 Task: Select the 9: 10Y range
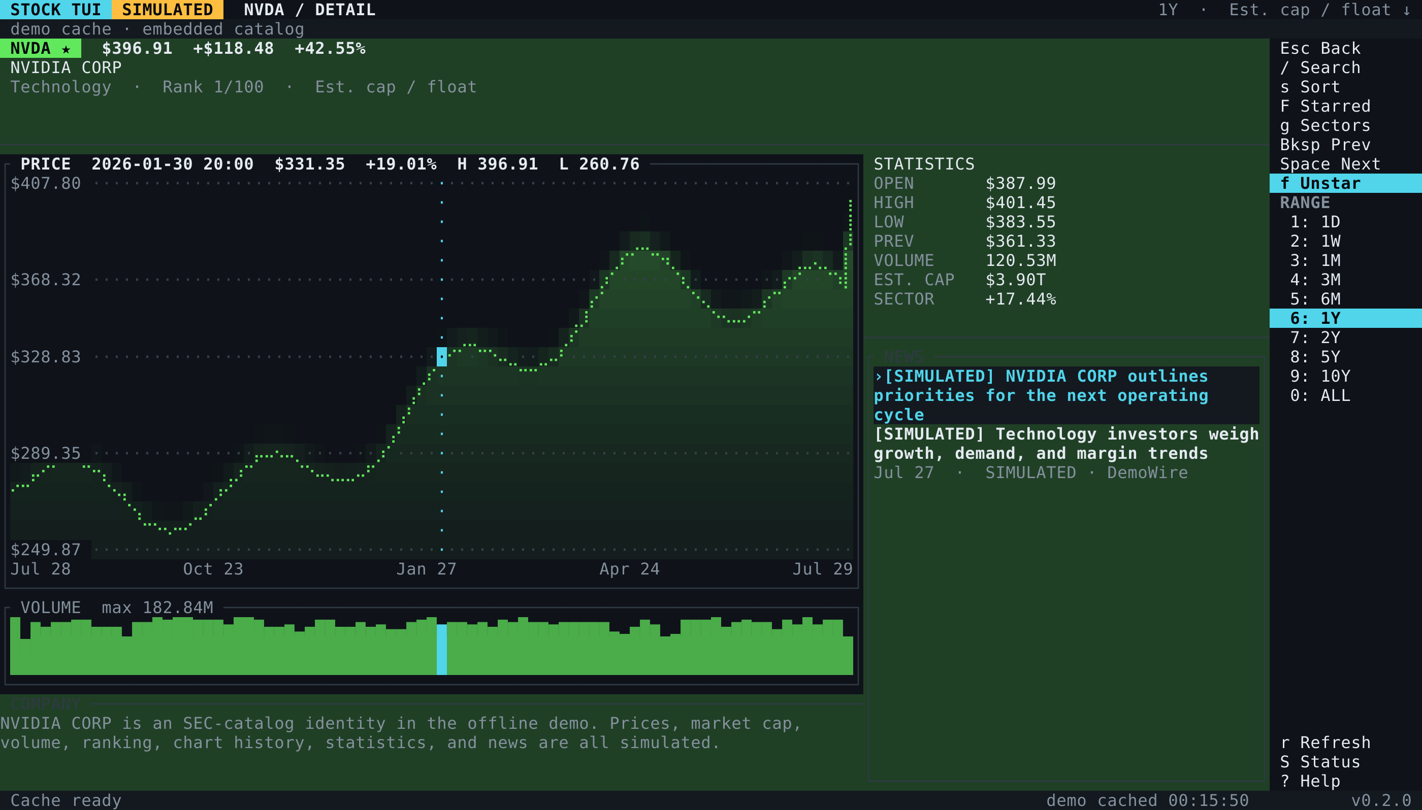point(1320,376)
